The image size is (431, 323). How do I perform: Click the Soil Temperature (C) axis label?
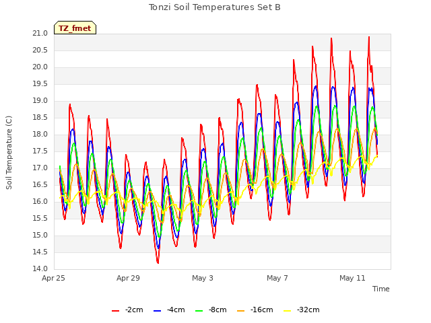9,153
